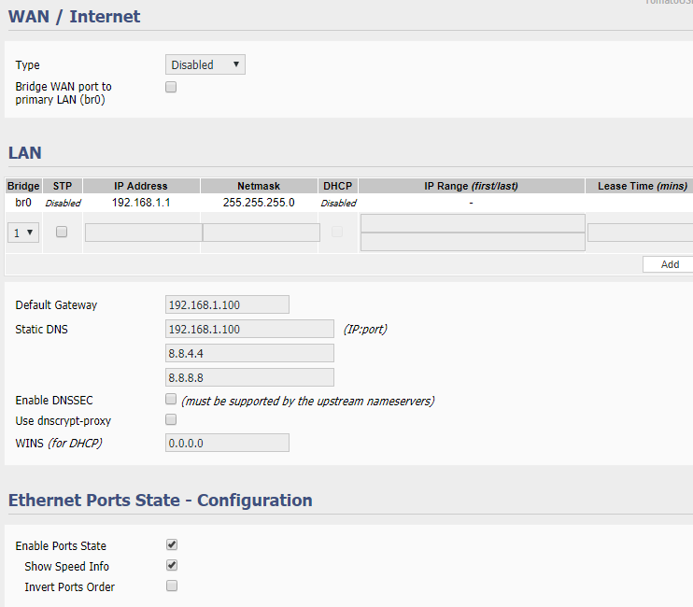Click the first IP Range input field
The height and width of the screenshot is (607, 693).
click(473, 223)
